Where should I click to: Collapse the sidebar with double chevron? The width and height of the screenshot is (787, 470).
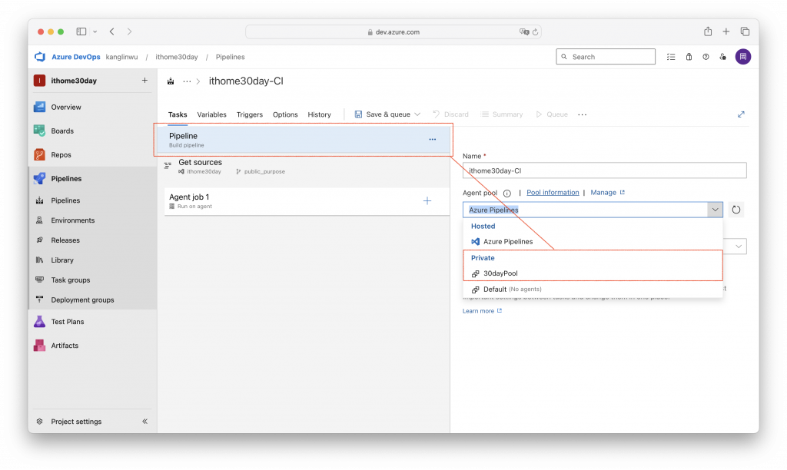point(144,422)
